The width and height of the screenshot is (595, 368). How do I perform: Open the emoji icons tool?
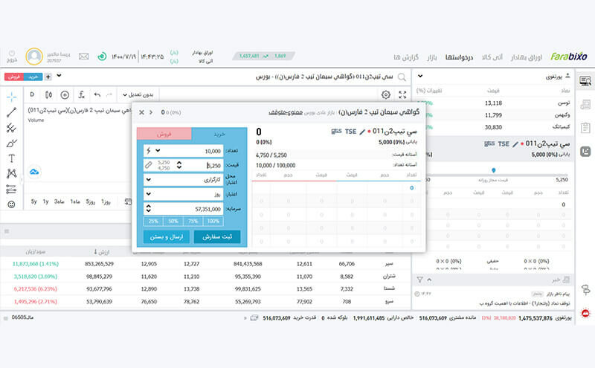click(x=11, y=204)
